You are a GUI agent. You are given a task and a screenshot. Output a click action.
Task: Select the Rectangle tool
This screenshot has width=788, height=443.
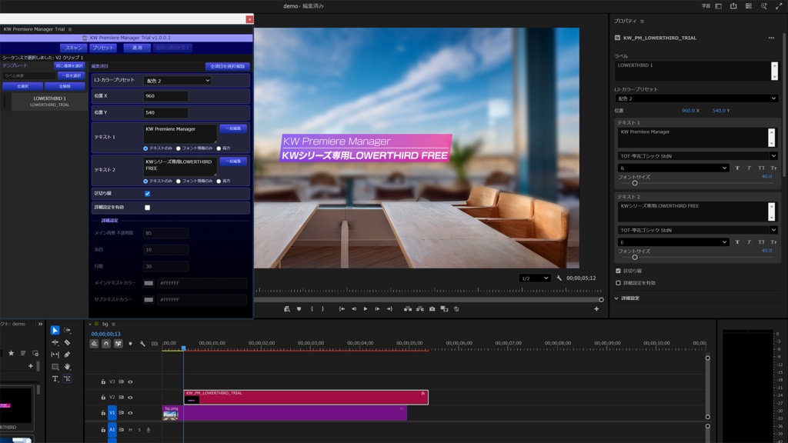click(55, 367)
